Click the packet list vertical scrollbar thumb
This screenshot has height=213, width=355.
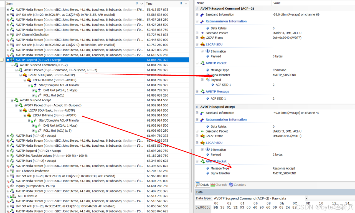(191, 171)
